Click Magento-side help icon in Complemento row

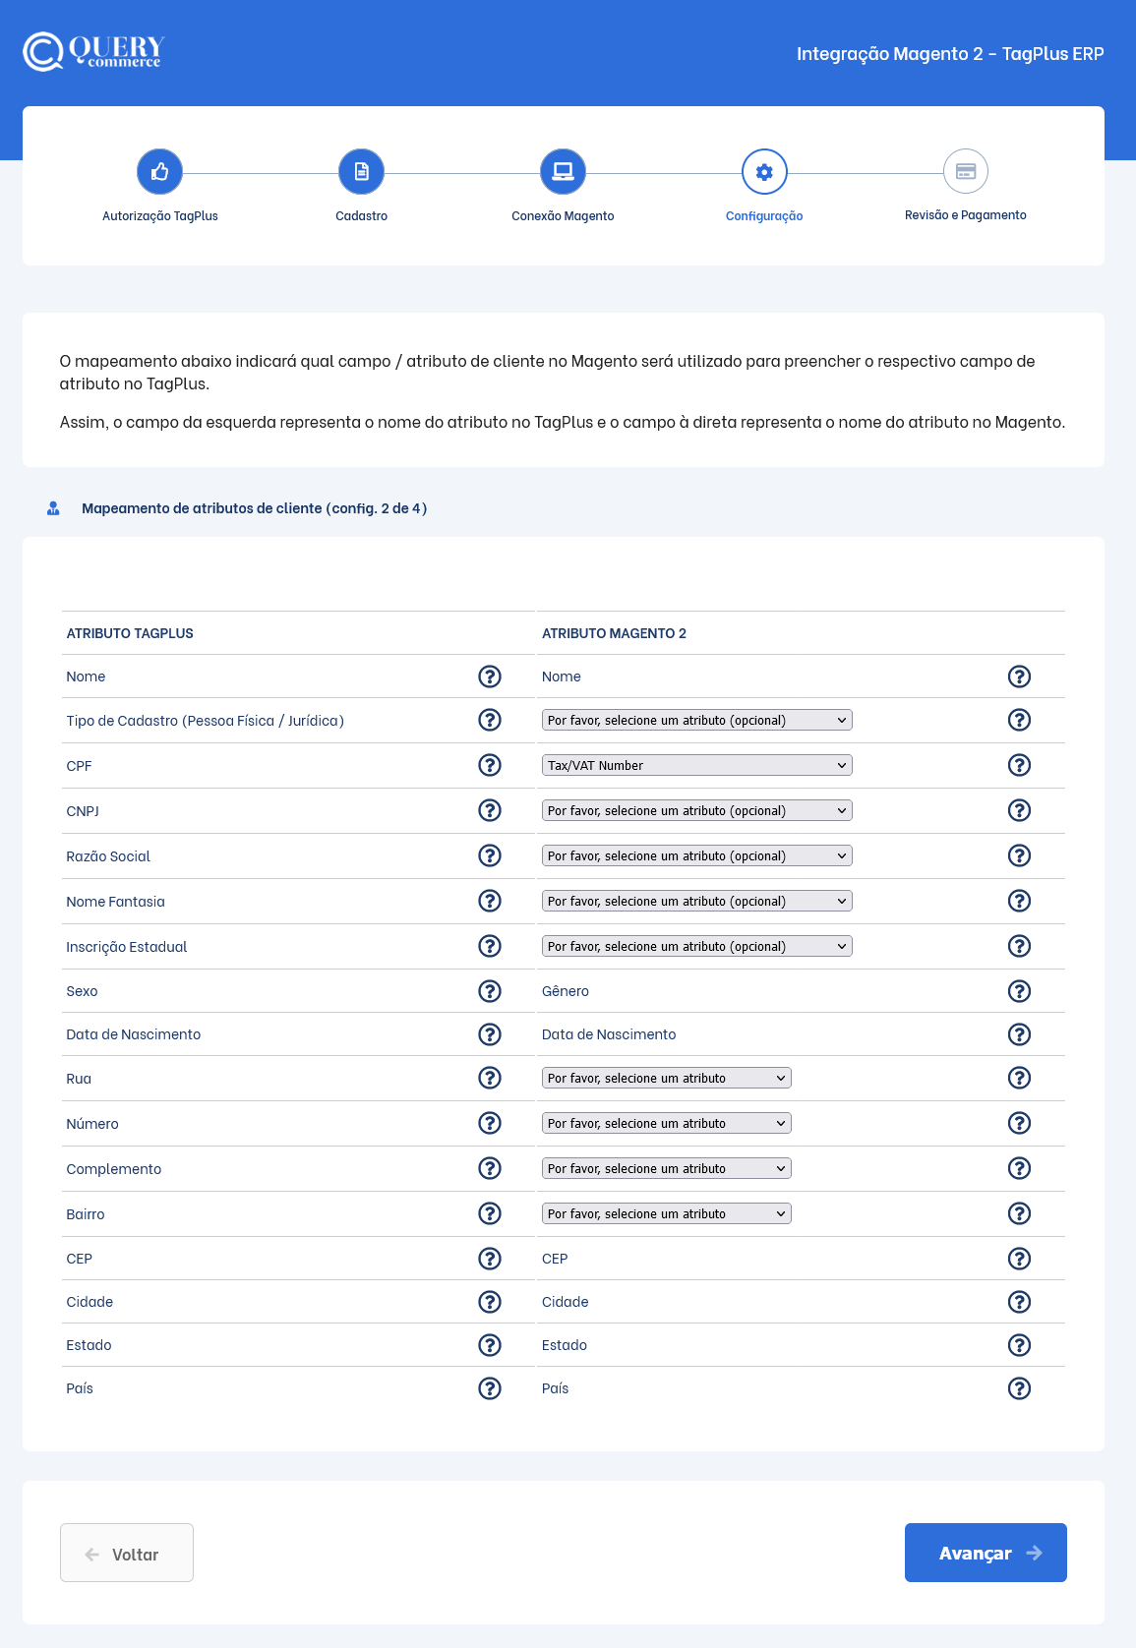click(1020, 1168)
